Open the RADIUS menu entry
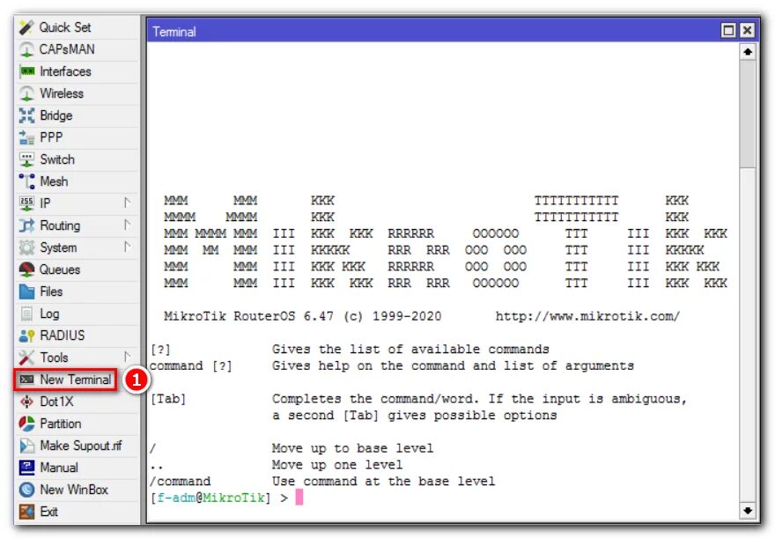Image resolution: width=775 pixels, height=539 pixels. click(x=77, y=336)
